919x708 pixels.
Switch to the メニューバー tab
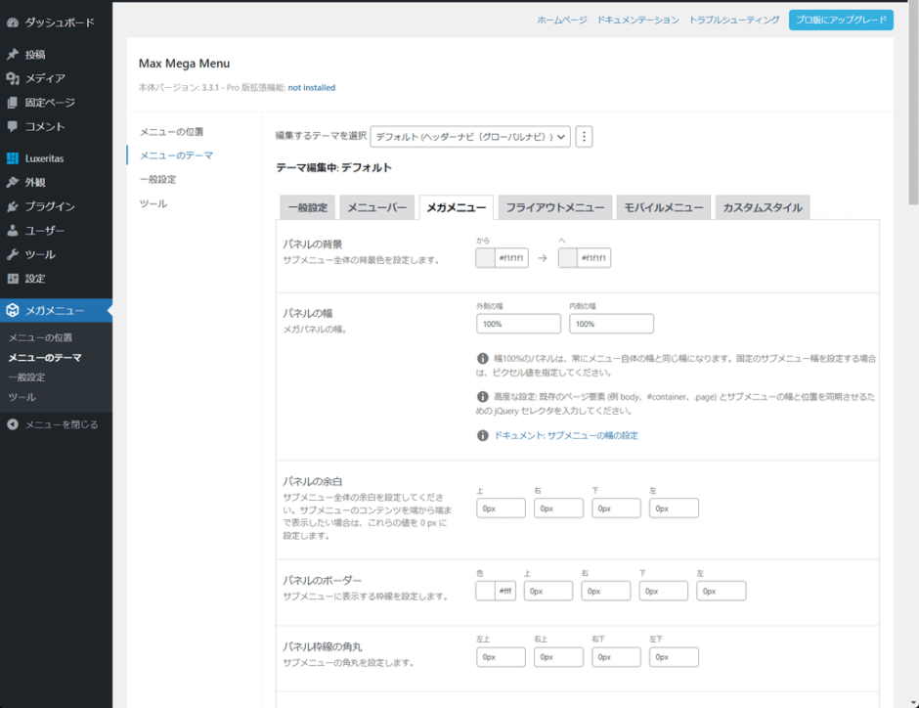coord(376,207)
